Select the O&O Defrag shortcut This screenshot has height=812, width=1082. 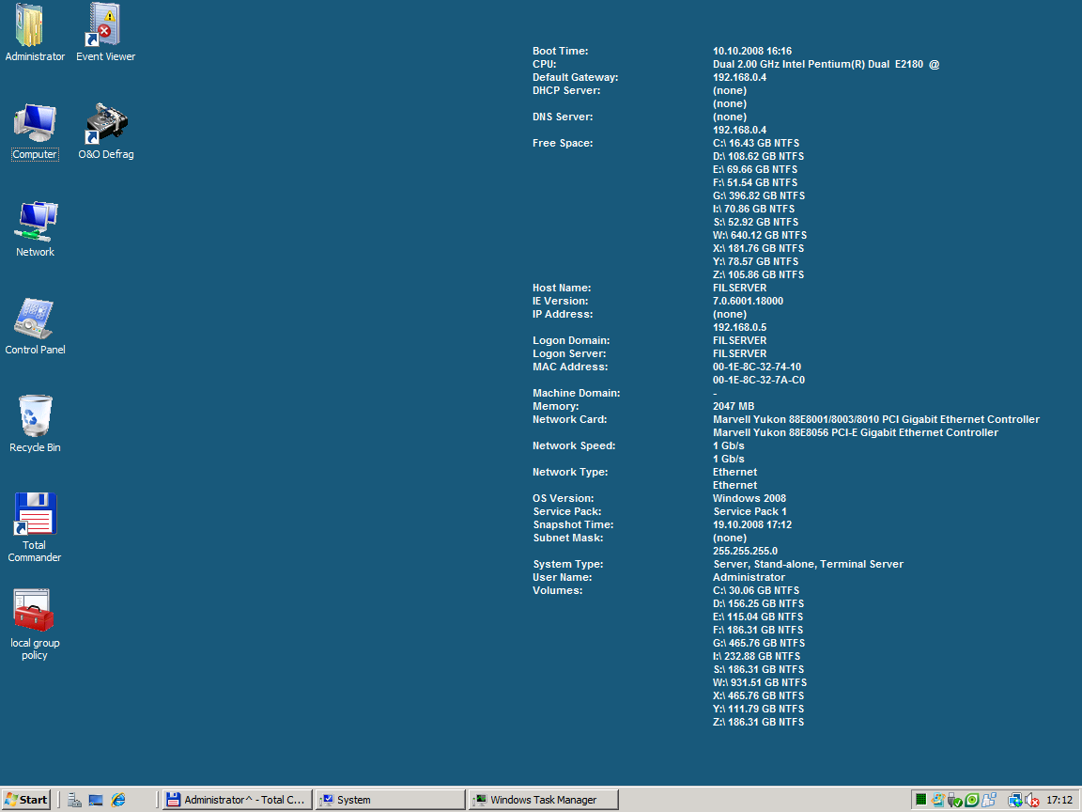(x=105, y=132)
